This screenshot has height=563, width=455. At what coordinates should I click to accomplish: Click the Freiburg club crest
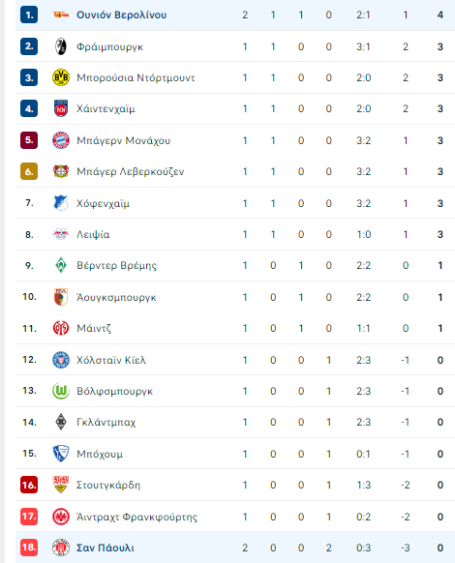61,46
